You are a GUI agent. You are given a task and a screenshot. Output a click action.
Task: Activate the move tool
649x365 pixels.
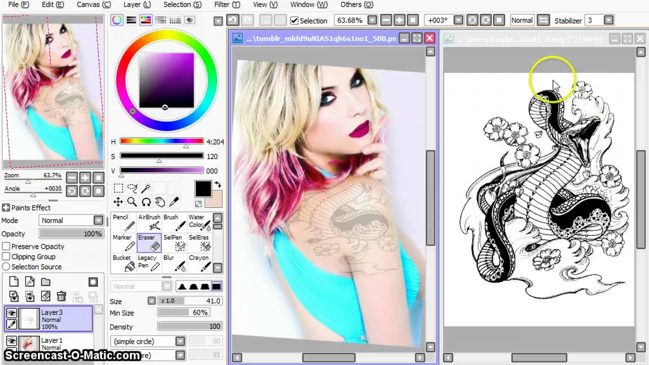pyautogui.click(x=118, y=202)
